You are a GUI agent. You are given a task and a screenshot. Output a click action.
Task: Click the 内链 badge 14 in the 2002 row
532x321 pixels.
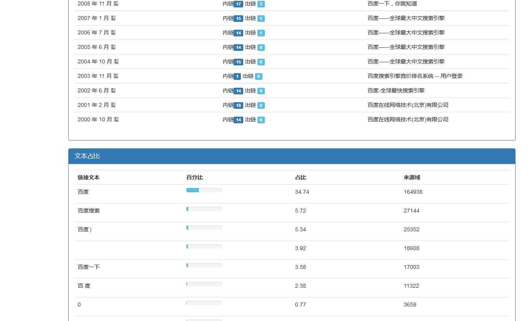coord(238,91)
